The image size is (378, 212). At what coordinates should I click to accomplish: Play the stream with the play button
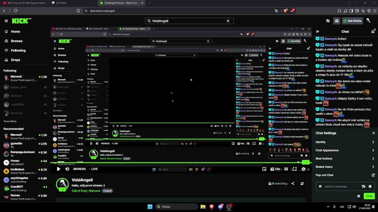tap(58, 169)
